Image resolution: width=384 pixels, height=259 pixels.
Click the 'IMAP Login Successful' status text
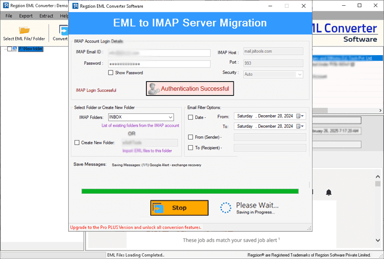pos(96,90)
